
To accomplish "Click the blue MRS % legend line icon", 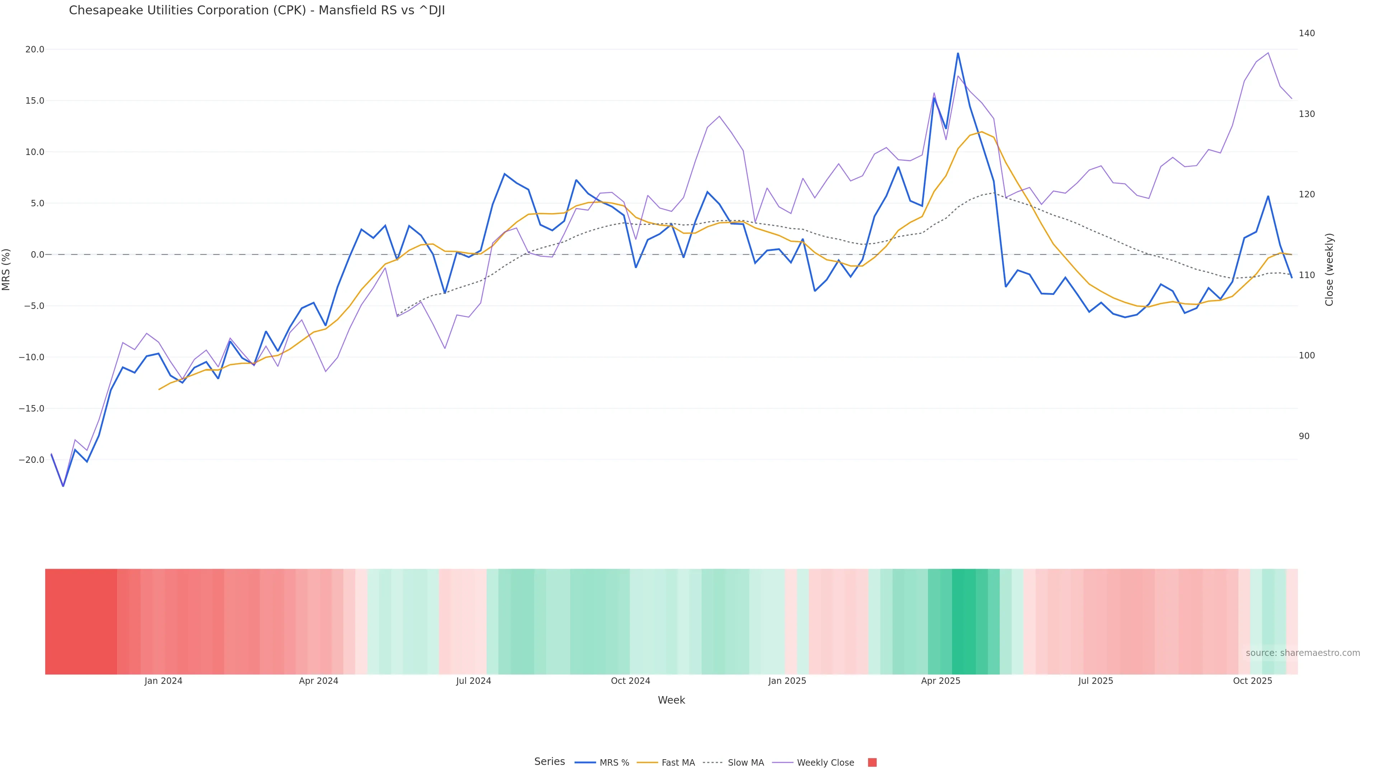I will click(x=585, y=763).
